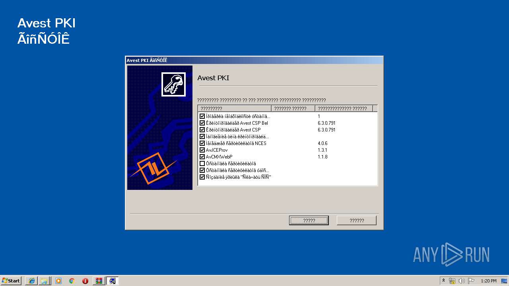
Task: Open the Windows Start menu
Action: pyautogui.click(x=11, y=281)
